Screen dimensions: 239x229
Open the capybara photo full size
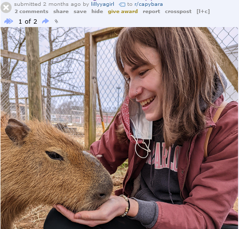pyautogui.click(x=119, y=128)
